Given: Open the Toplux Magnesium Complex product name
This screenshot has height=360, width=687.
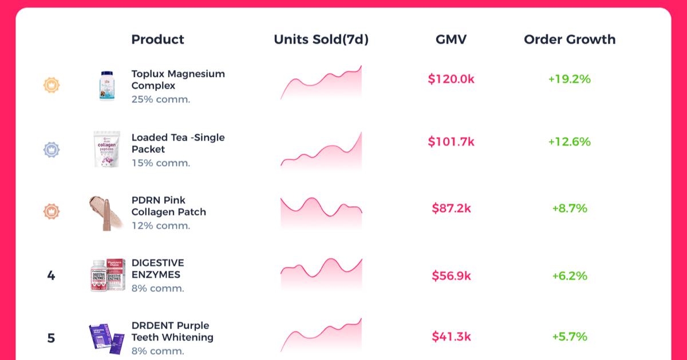Looking at the screenshot, I should (178, 80).
